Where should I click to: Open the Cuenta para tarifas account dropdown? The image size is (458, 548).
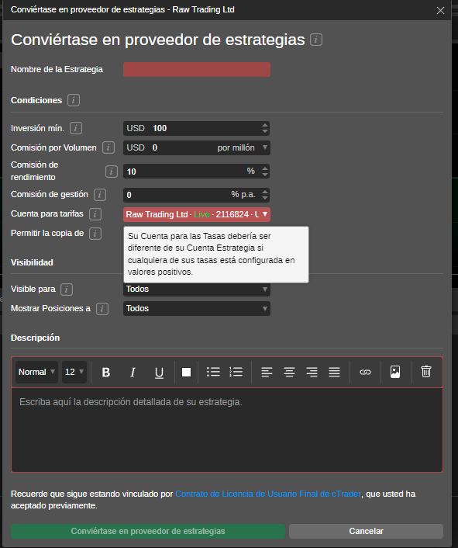(197, 214)
